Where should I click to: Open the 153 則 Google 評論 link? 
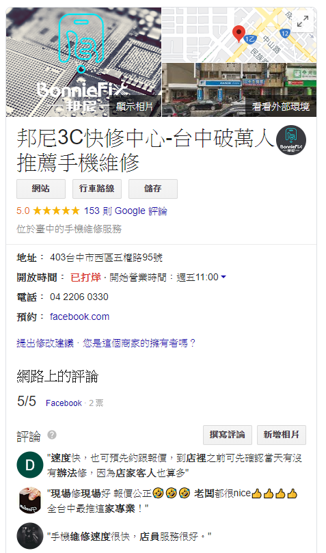tap(126, 211)
